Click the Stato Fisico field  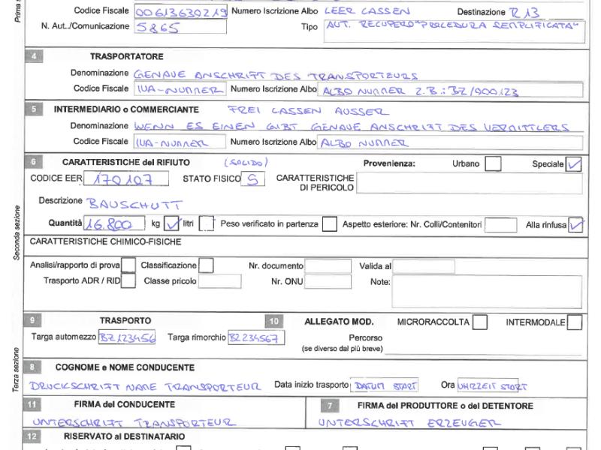point(254,179)
